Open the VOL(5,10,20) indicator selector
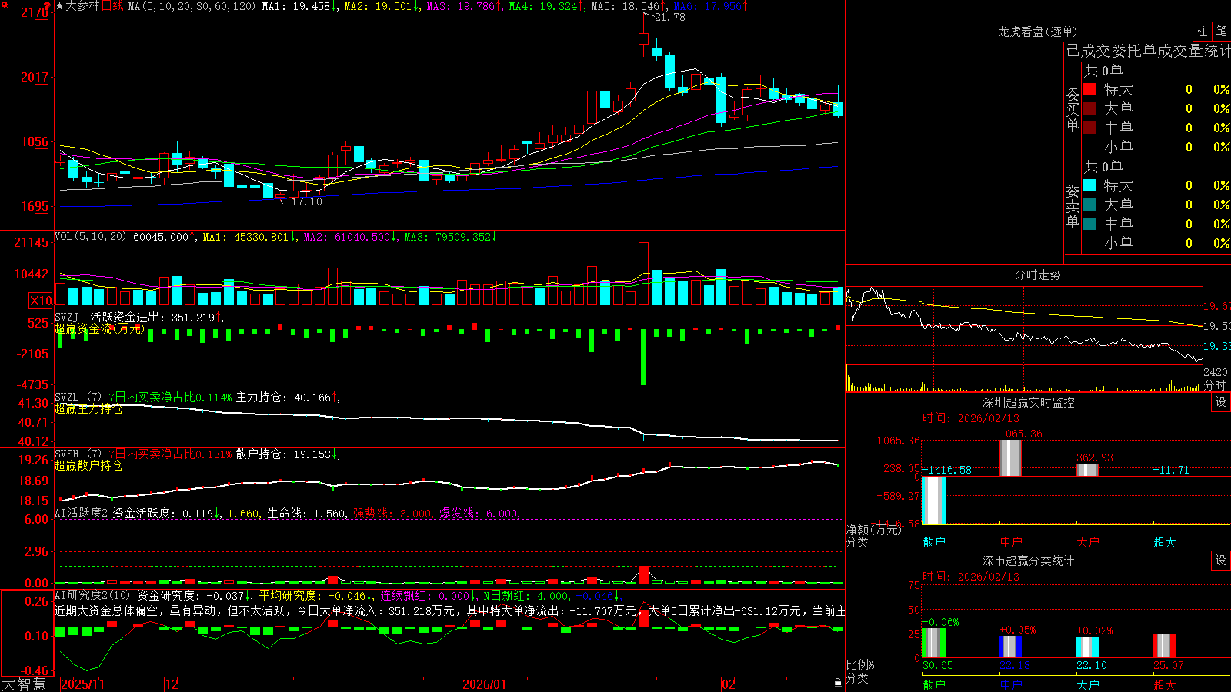Screen dimensions: 1231x692 90,237
